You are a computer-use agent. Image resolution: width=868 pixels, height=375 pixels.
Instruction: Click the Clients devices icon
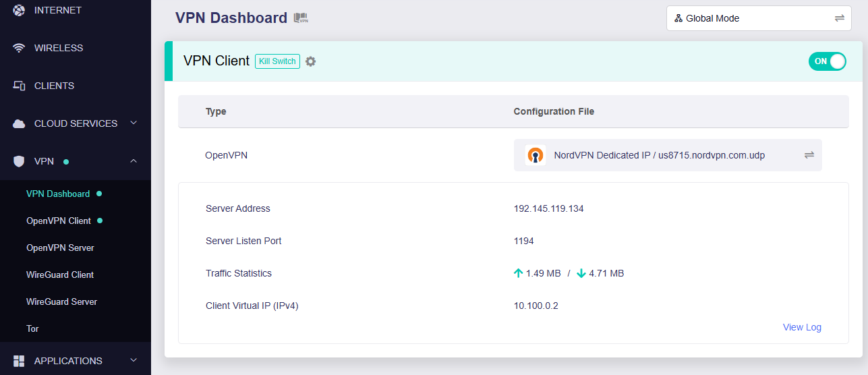(x=19, y=86)
